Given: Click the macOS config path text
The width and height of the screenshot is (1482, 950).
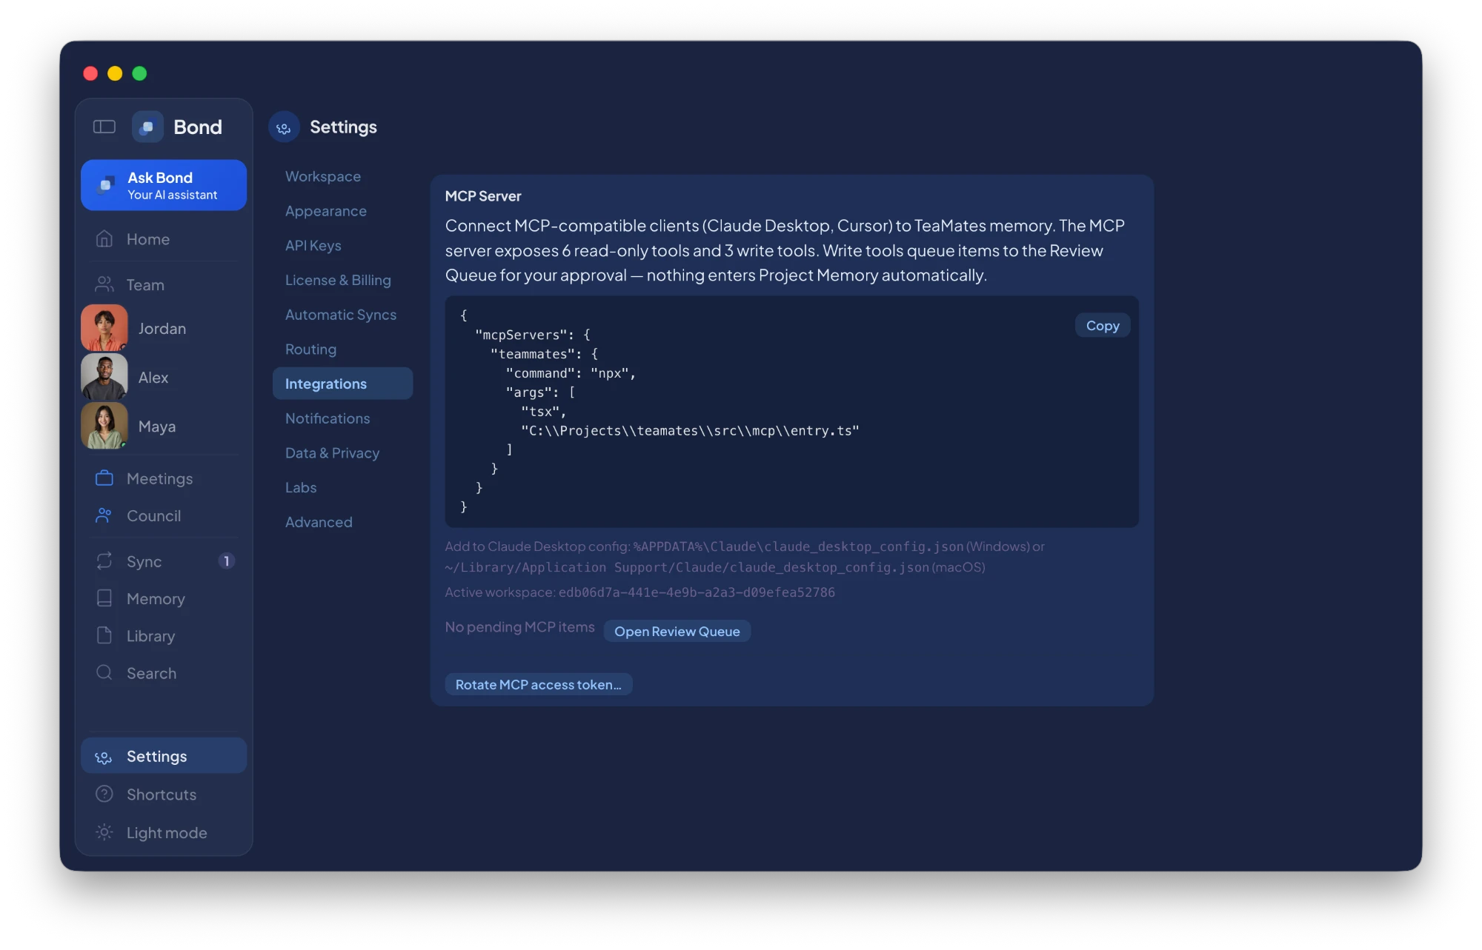Looking at the screenshot, I should [x=687, y=567].
